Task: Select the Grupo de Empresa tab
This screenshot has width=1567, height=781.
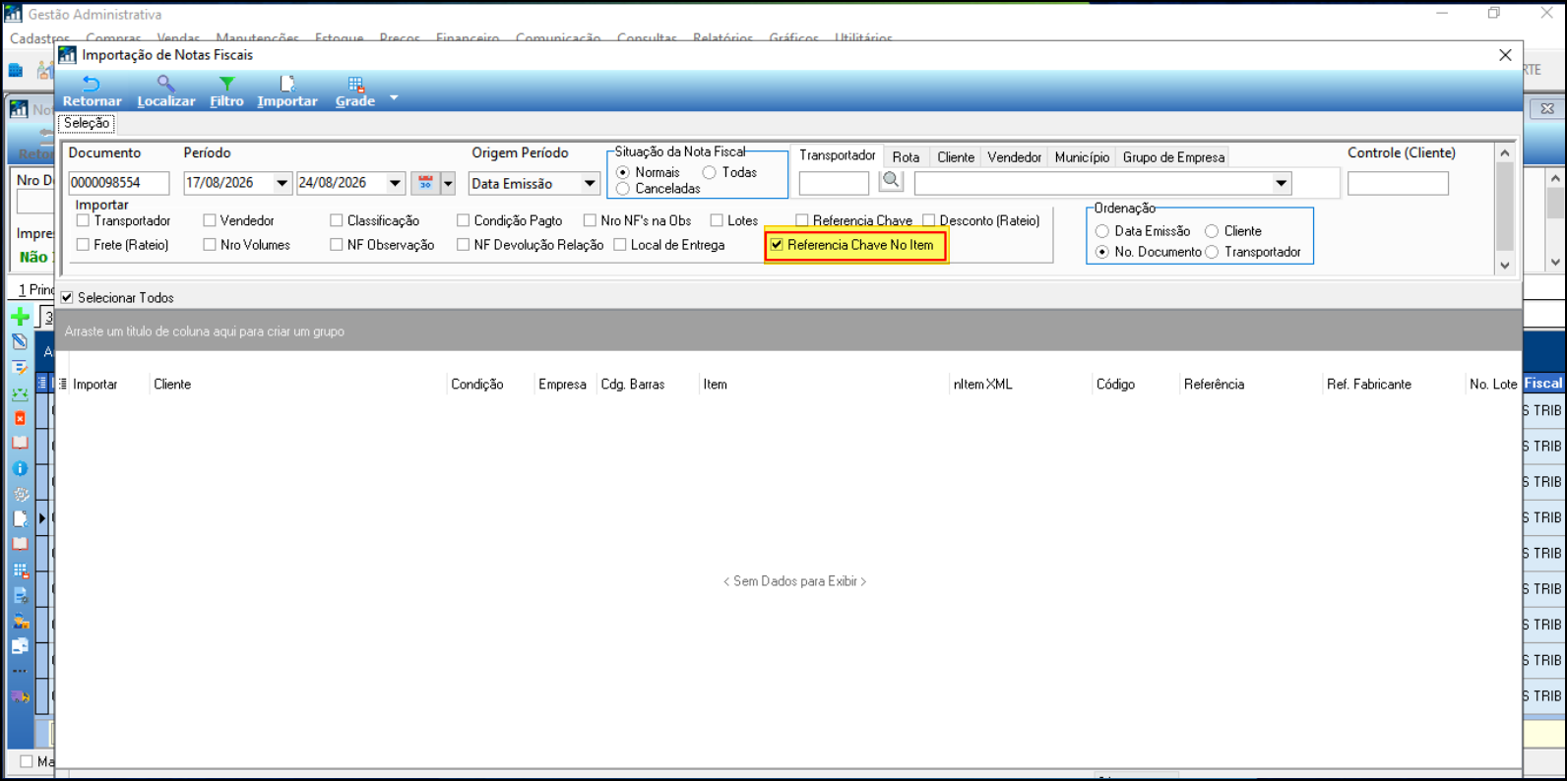Action: click(x=1173, y=157)
